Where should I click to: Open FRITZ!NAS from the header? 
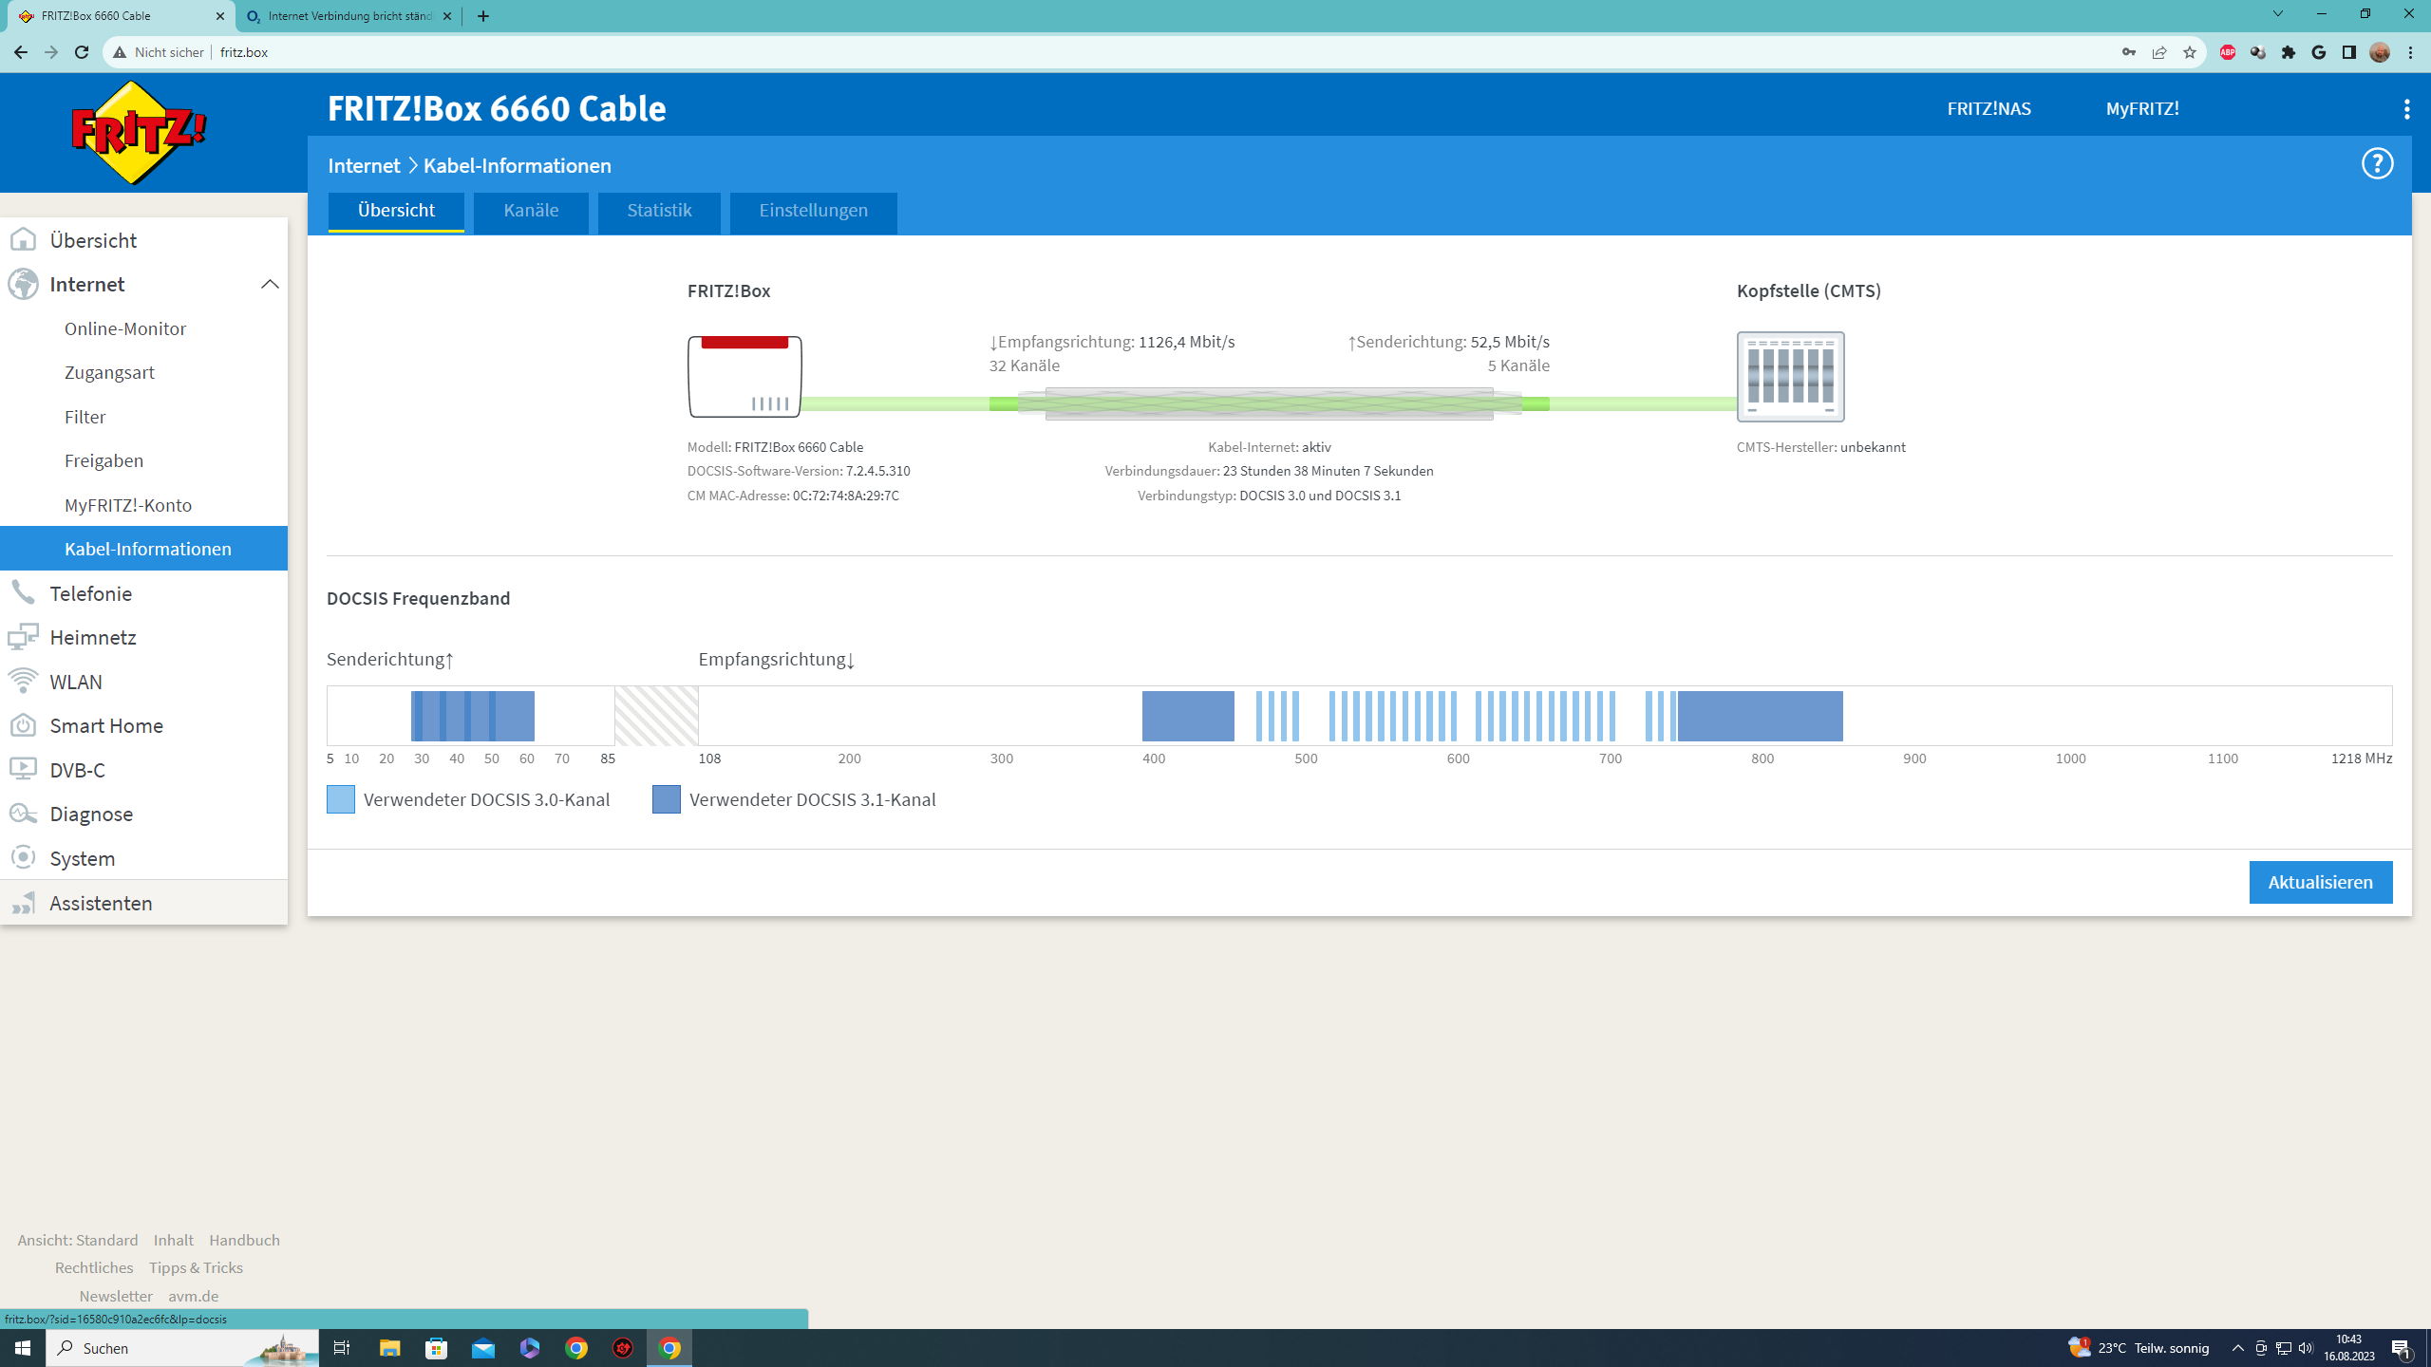[x=1988, y=108]
